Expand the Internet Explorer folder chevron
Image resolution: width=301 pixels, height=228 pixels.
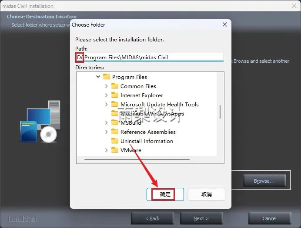(106, 95)
